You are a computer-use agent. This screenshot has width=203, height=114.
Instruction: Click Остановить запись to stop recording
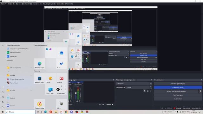(178, 87)
